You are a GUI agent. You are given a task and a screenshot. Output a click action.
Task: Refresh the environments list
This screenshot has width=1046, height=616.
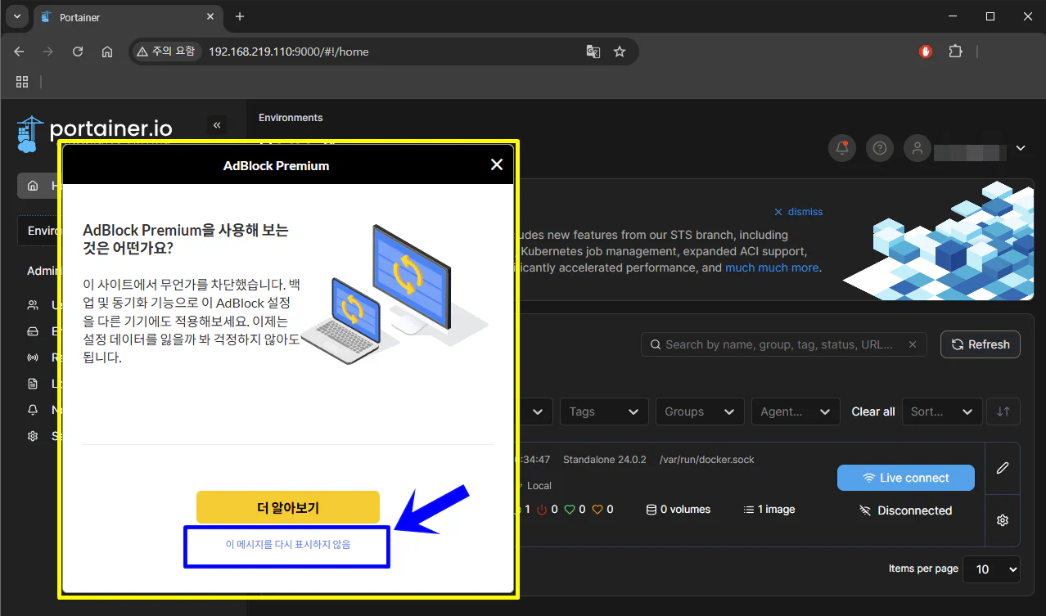pyautogui.click(x=981, y=344)
